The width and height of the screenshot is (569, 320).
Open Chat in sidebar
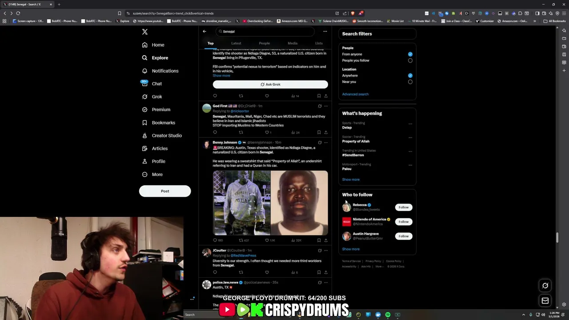(x=152, y=84)
